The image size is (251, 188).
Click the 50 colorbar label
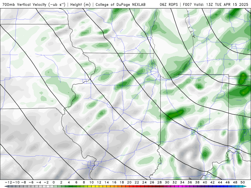pyautogui.click(x=243, y=182)
